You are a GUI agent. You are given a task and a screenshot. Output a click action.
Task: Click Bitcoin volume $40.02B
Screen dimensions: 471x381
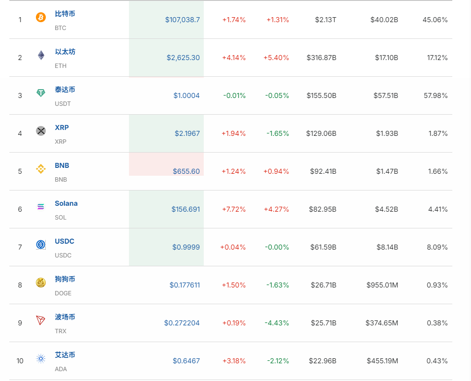click(384, 20)
